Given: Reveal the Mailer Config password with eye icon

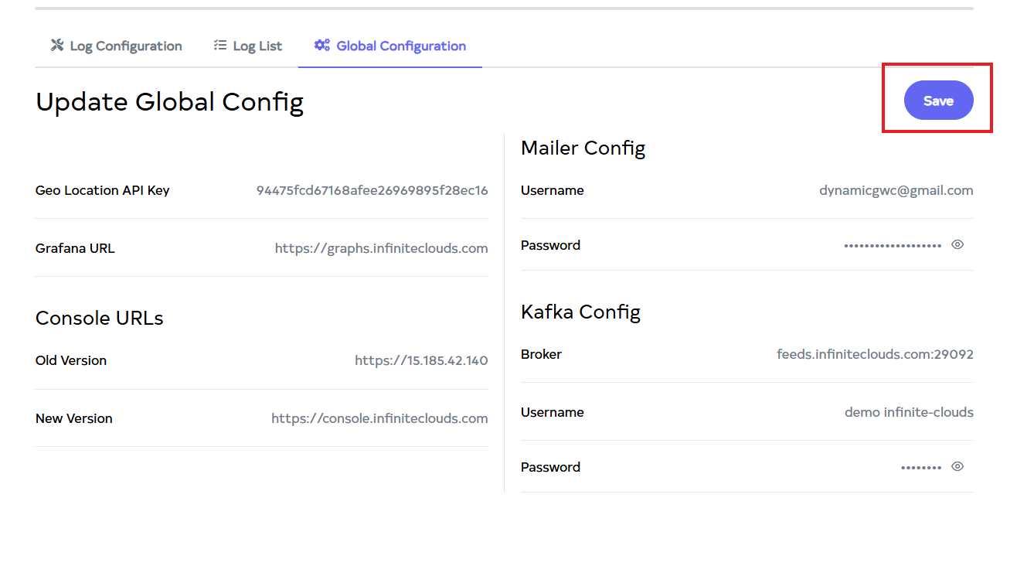Looking at the screenshot, I should [957, 245].
